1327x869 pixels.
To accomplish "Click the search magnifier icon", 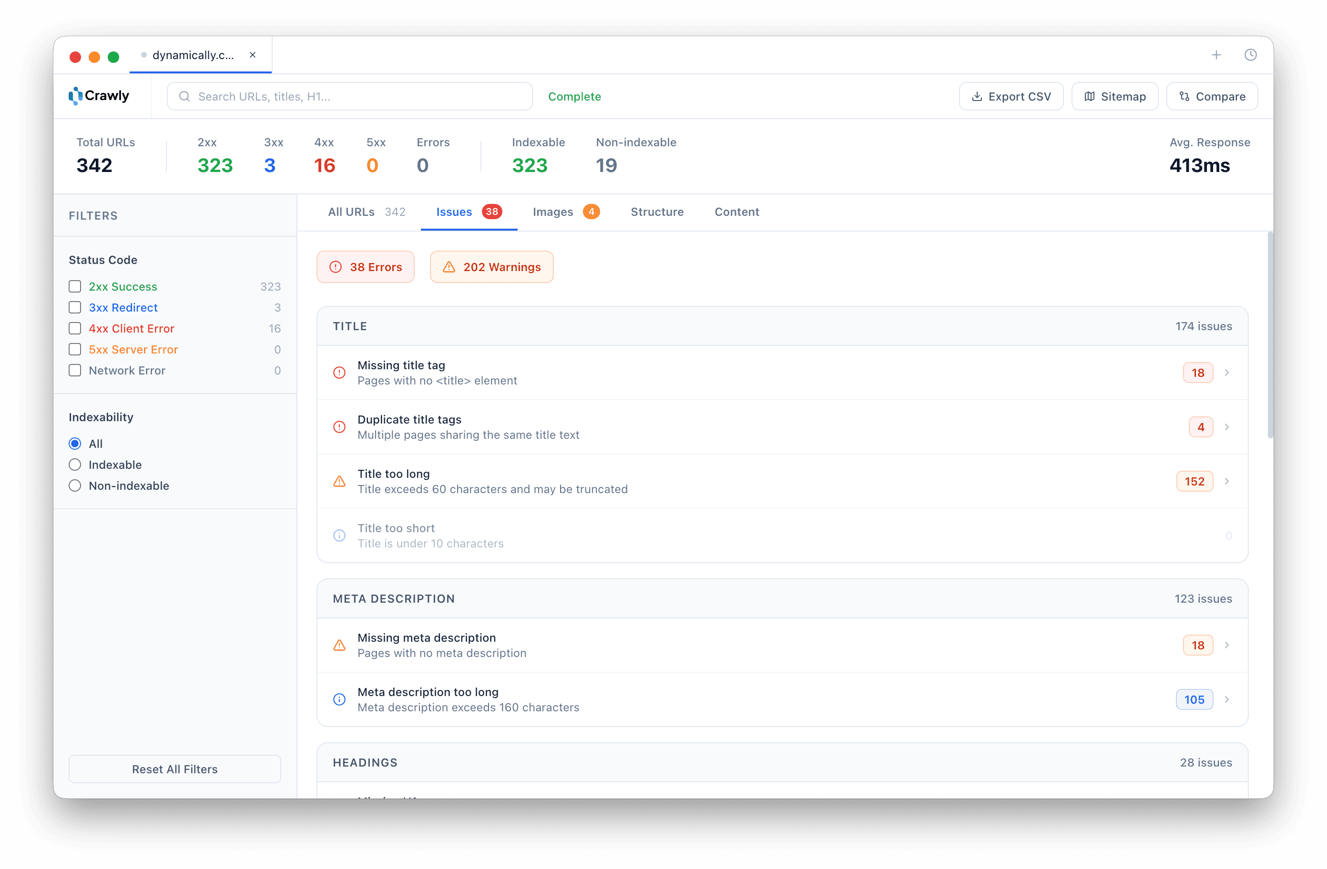I will pyautogui.click(x=184, y=96).
